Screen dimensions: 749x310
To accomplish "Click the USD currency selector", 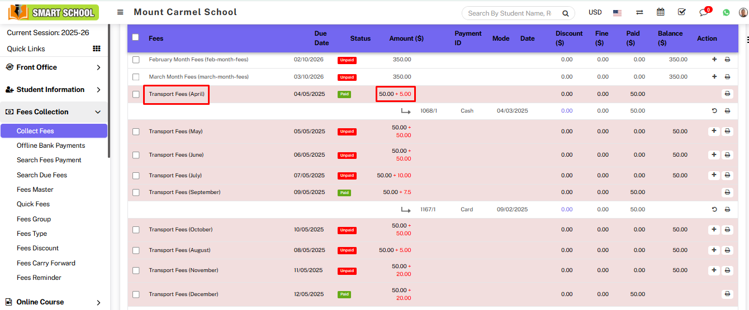I will point(595,12).
